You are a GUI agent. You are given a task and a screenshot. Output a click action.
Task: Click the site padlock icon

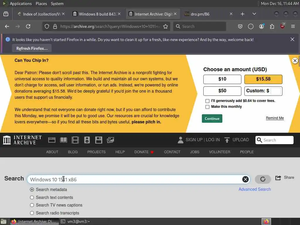(55, 26)
